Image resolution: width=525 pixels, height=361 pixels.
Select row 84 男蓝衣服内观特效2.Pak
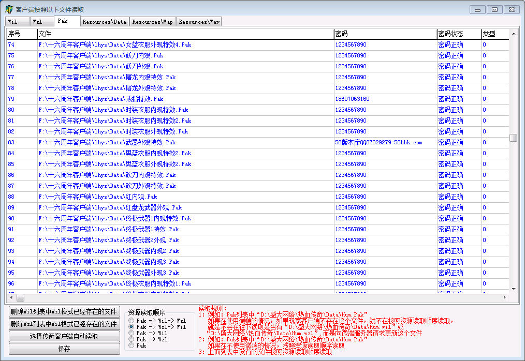tap(257, 153)
